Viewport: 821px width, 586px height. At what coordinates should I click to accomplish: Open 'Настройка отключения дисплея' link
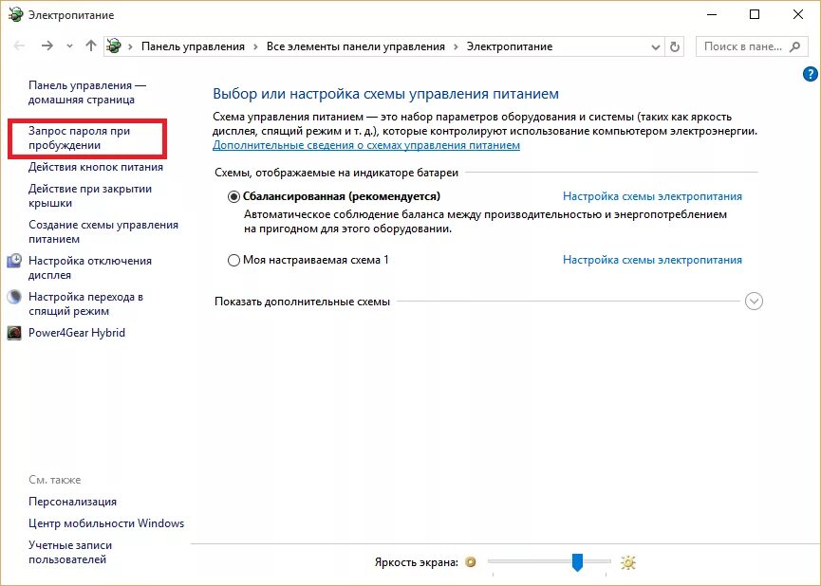pyautogui.click(x=90, y=268)
